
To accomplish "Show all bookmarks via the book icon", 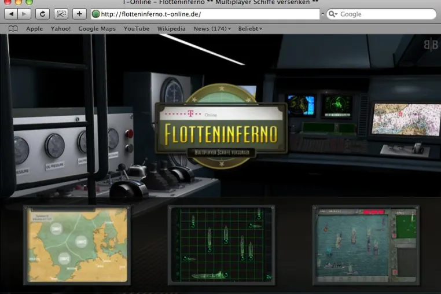I will pos(13,29).
